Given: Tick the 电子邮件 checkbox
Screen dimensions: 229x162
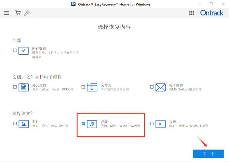Looking at the screenshot, I should (x=152, y=87).
